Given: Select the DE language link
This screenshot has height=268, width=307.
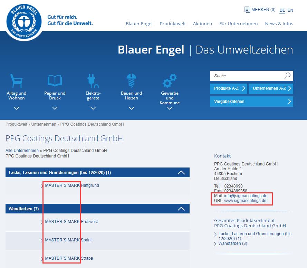Looking at the screenshot, I should (x=282, y=10).
